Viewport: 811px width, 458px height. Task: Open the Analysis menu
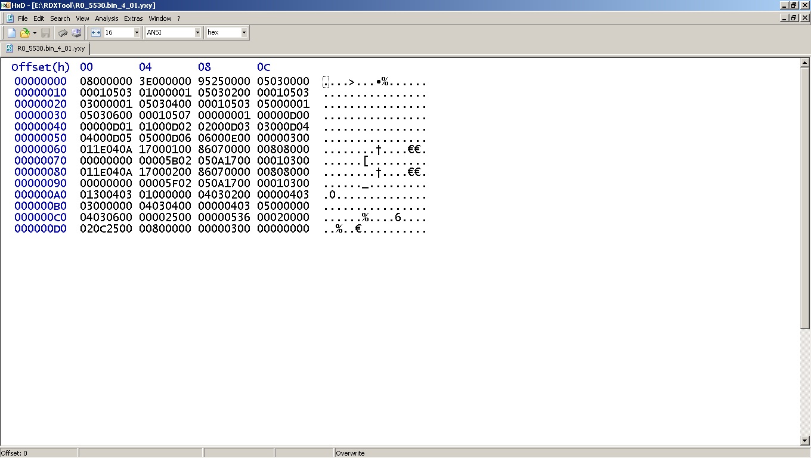click(107, 18)
